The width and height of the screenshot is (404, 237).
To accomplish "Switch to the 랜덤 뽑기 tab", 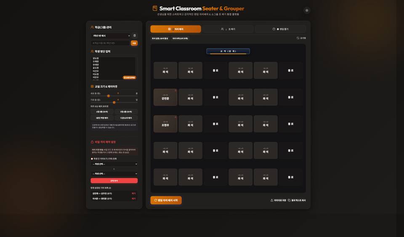I will pos(280,29).
